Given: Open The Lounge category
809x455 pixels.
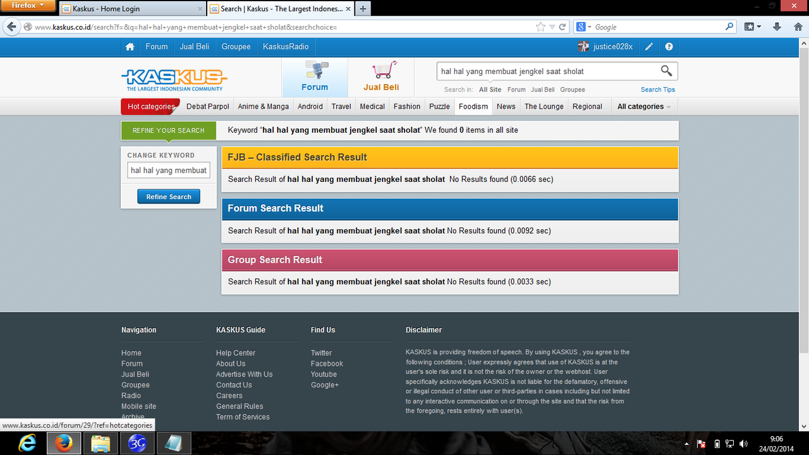Looking at the screenshot, I should pos(544,106).
